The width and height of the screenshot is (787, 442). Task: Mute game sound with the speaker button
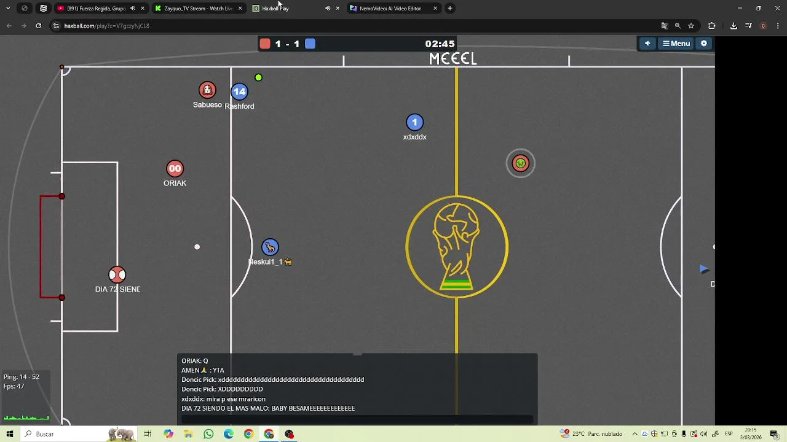(x=647, y=44)
